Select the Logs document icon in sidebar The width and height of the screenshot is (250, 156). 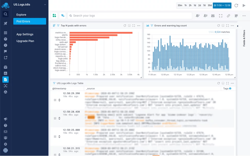(5, 80)
